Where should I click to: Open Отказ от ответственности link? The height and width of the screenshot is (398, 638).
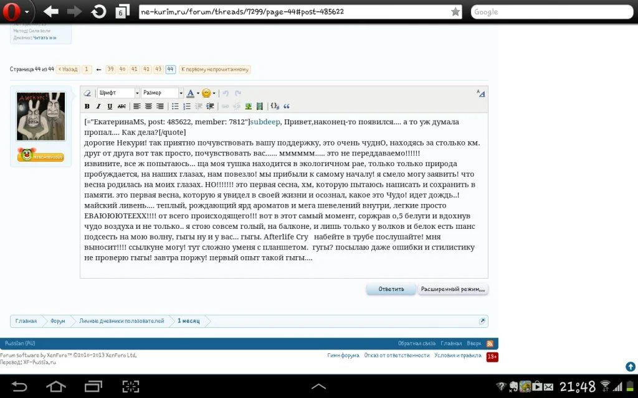[397, 355]
